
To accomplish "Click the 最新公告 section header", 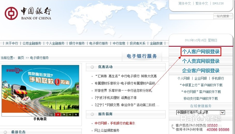I will [x=18, y=132].
